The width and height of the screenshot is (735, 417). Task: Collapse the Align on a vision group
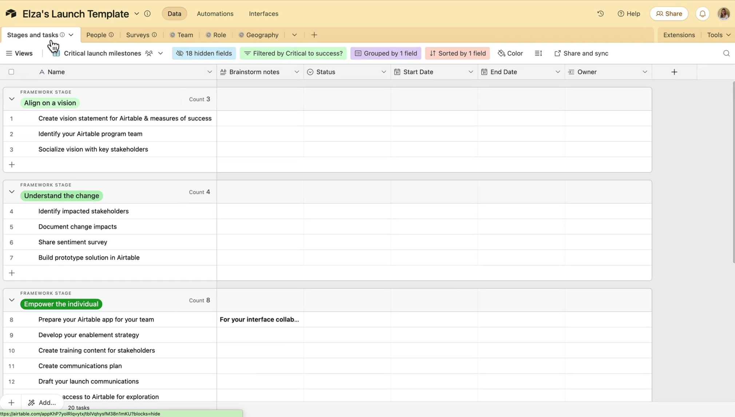[12, 99]
